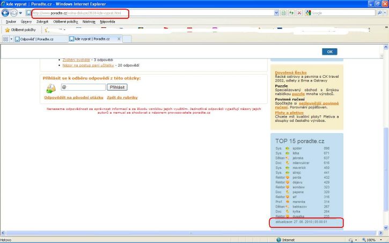Viewport: 389px width, 243px height.
Task: Click the Přihlásit button
Action: pyautogui.click(x=117, y=87)
